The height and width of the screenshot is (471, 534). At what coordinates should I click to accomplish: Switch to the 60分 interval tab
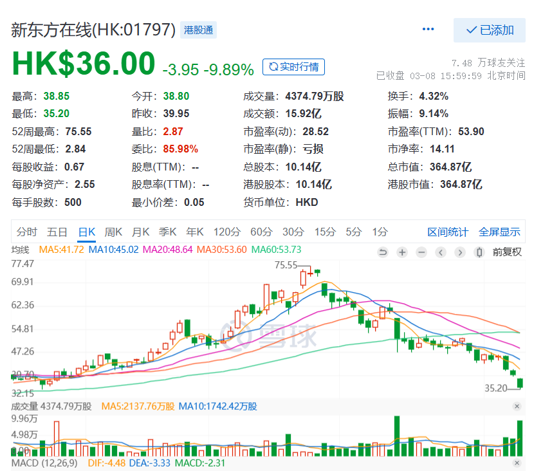(x=261, y=232)
